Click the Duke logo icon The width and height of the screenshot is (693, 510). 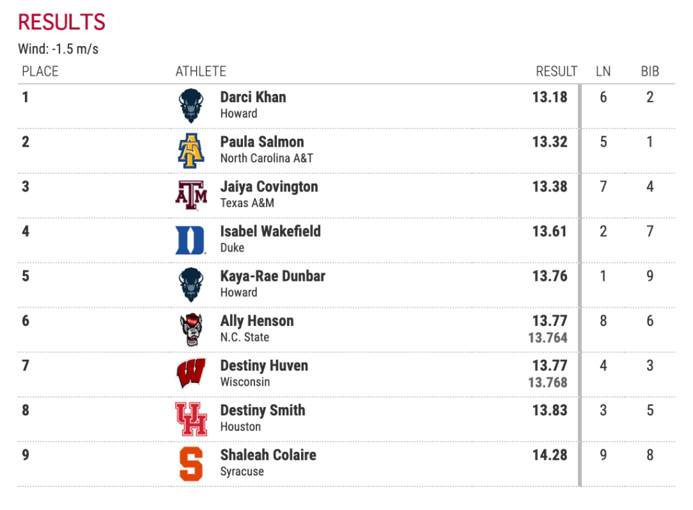(190, 239)
